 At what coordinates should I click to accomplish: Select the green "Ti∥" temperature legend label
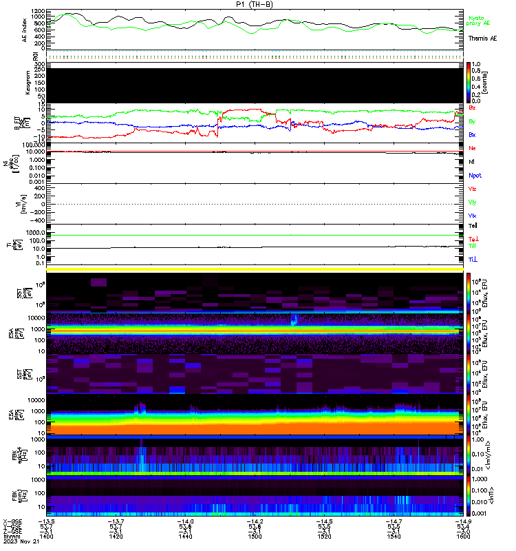click(472, 246)
